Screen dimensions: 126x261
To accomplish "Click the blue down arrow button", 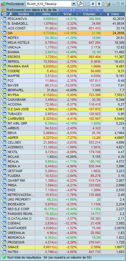I will (93, 4).
